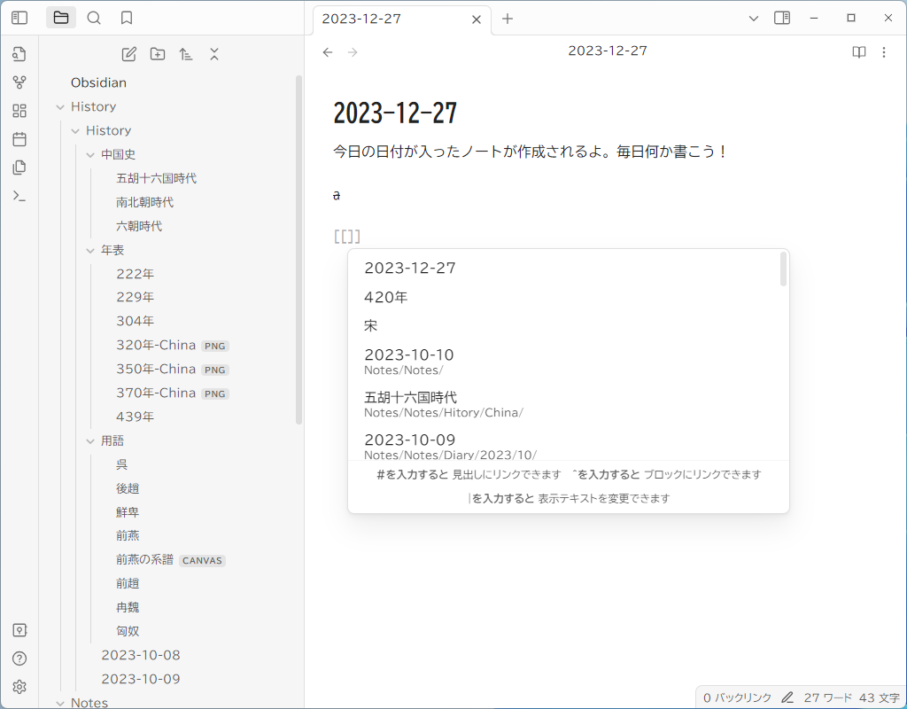Open 五胡十六国時代 note in file tree

point(156,178)
